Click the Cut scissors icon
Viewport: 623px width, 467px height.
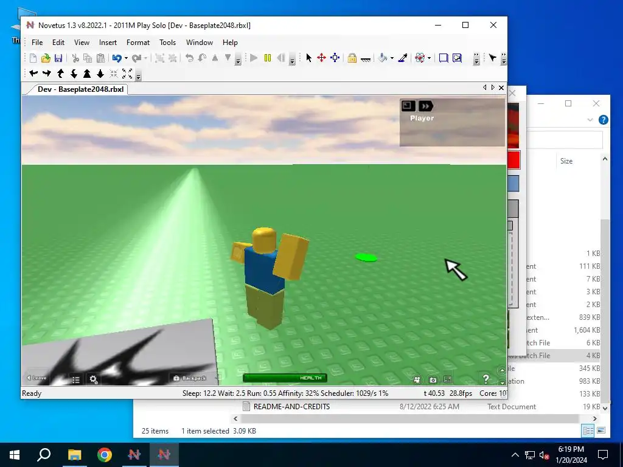pyautogui.click(x=75, y=58)
